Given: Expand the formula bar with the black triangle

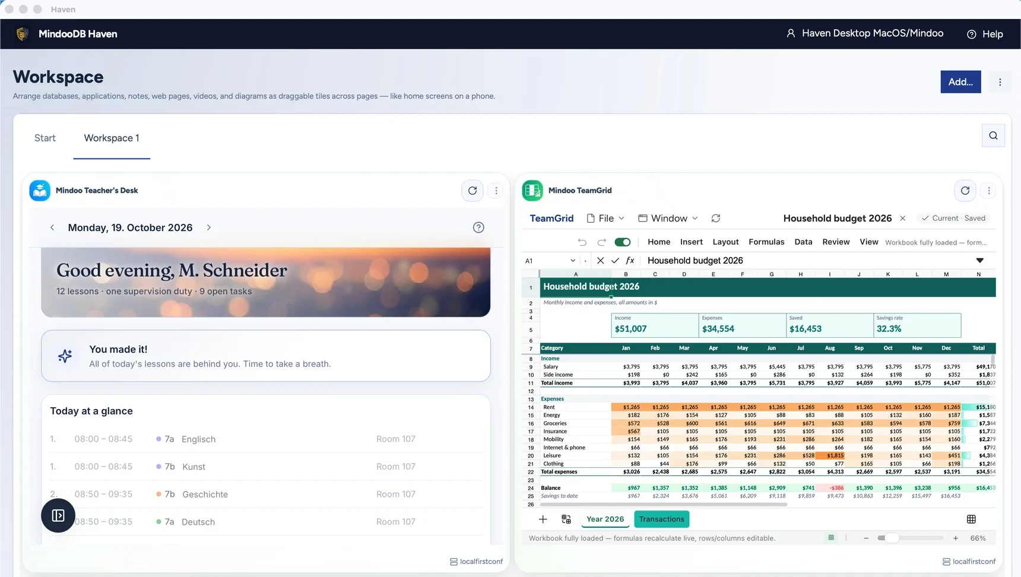Looking at the screenshot, I should (980, 261).
